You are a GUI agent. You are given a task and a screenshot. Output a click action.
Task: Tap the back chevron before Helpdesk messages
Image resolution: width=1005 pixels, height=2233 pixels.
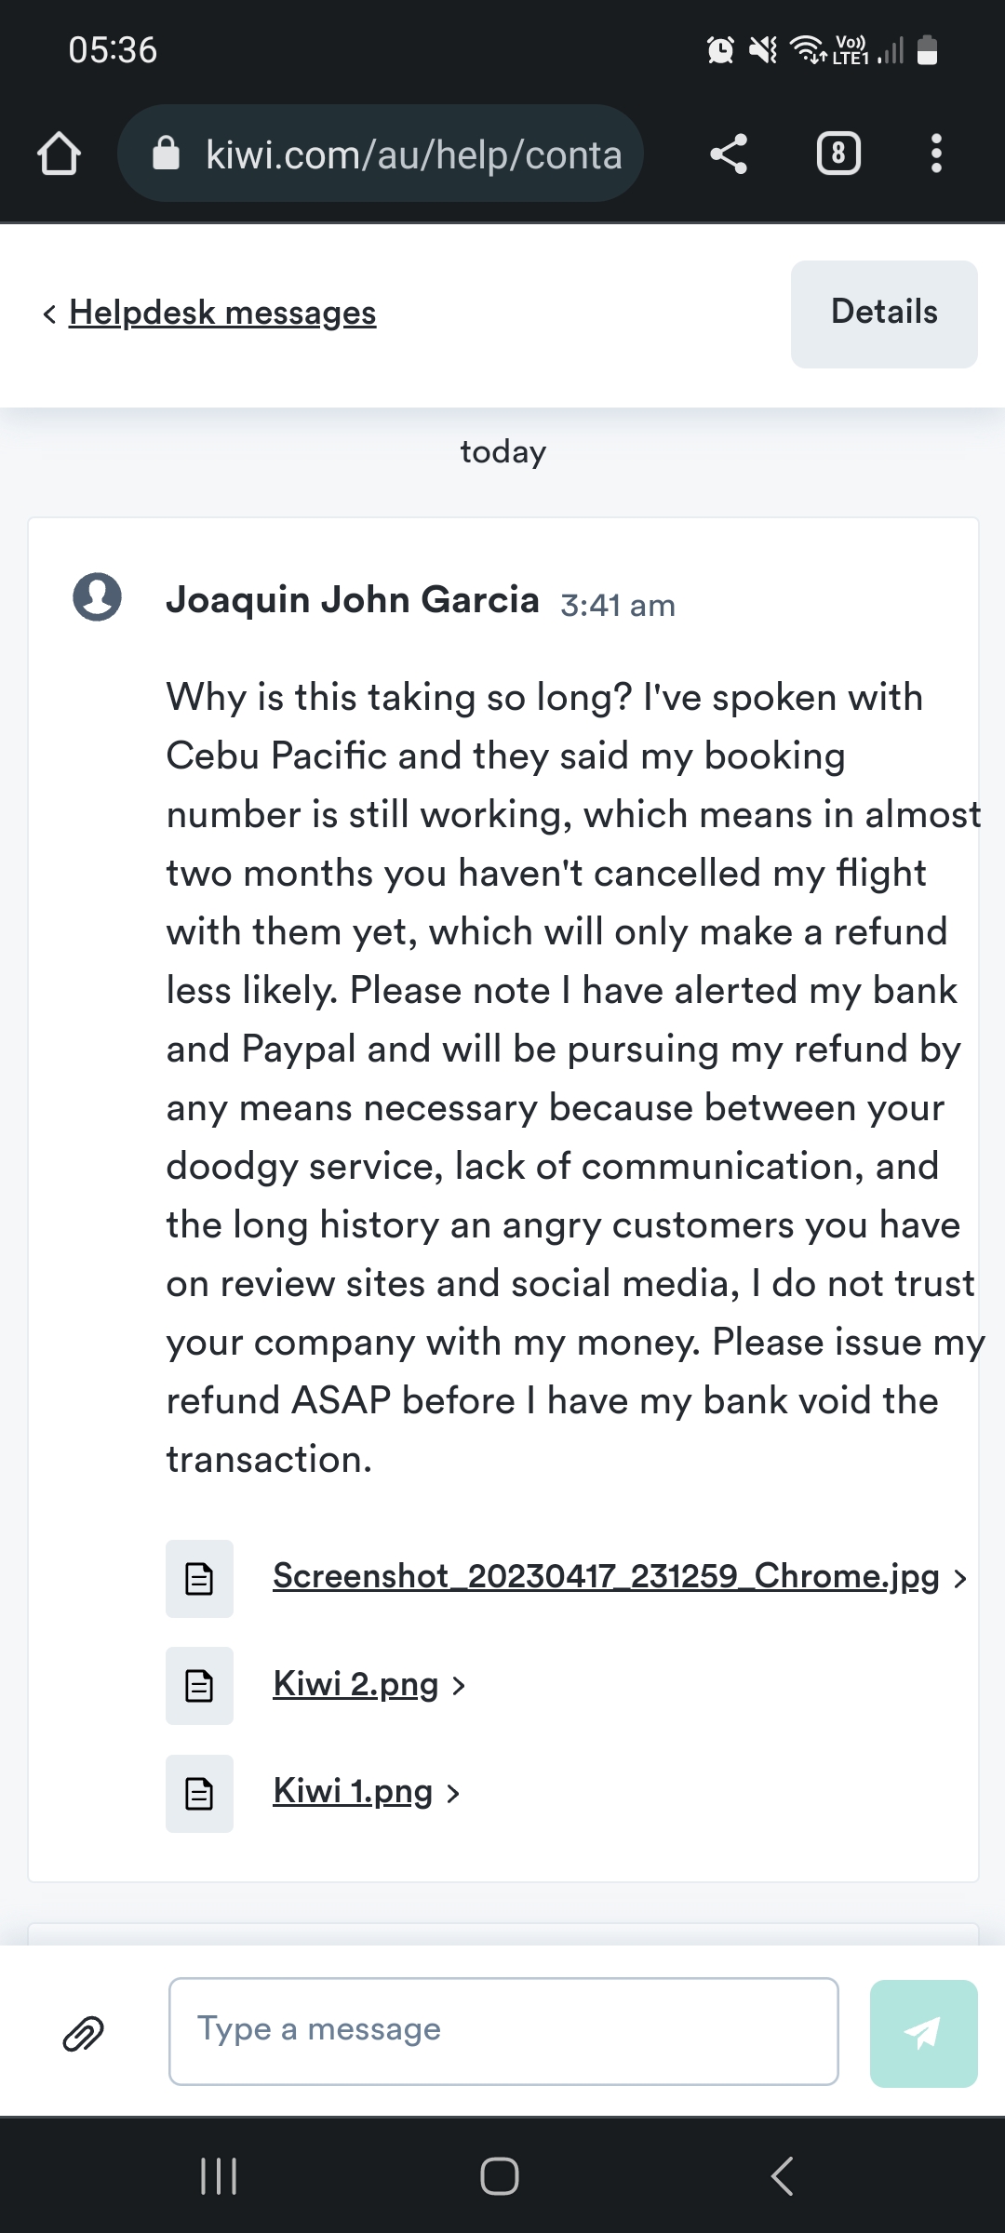48,313
